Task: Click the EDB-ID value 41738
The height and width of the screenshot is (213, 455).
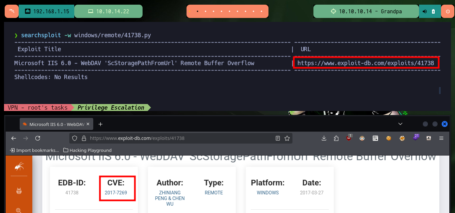Action: point(72,193)
